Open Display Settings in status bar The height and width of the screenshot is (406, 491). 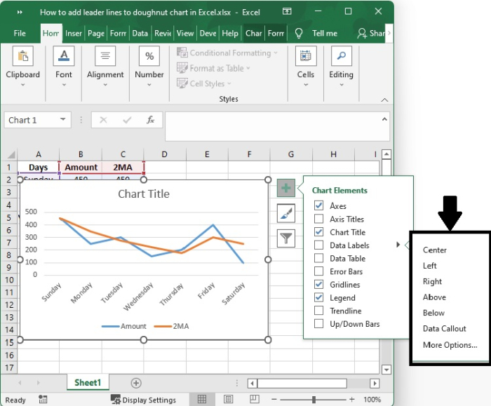(143, 400)
